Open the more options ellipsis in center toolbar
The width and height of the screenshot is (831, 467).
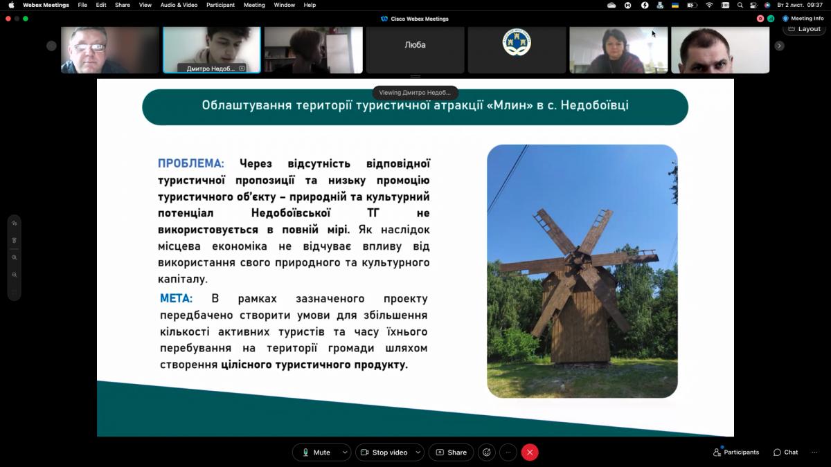508,452
